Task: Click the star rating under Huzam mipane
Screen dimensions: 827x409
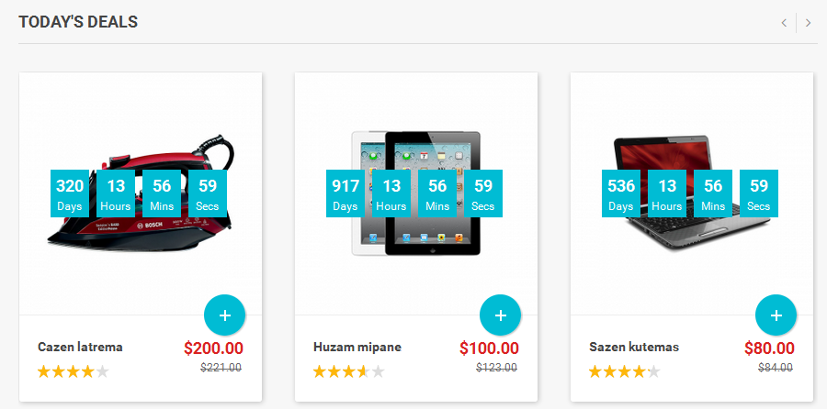Action: click(348, 372)
